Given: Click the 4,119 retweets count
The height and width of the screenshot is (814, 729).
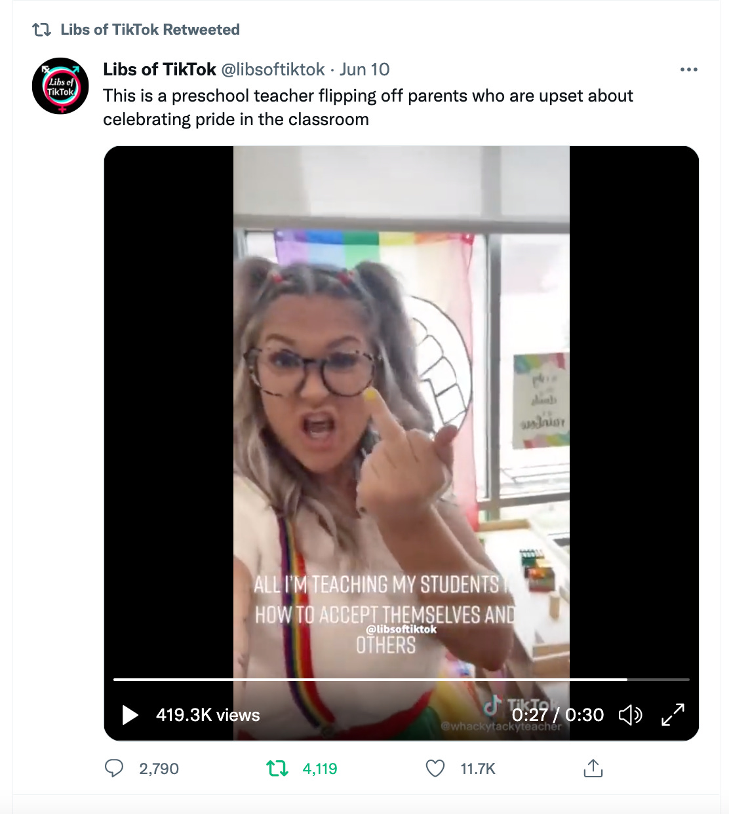Looking at the screenshot, I should click(320, 769).
